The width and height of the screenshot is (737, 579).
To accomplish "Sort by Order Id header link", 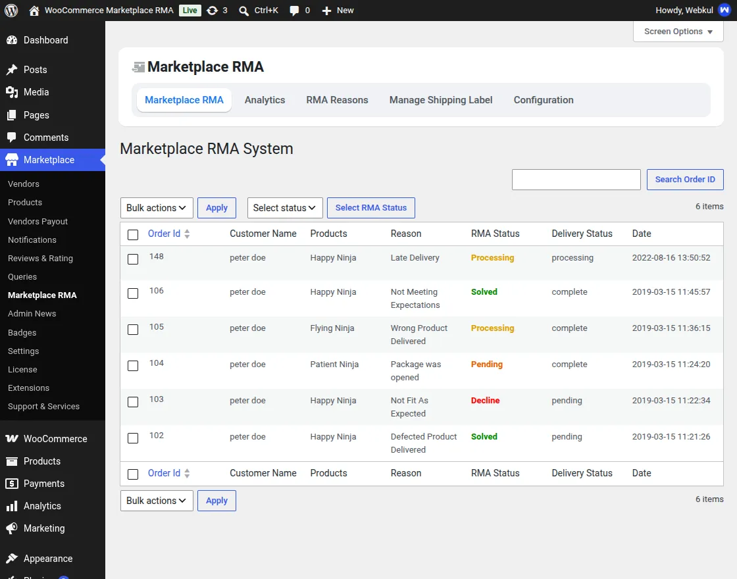I will tap(164, 234).
